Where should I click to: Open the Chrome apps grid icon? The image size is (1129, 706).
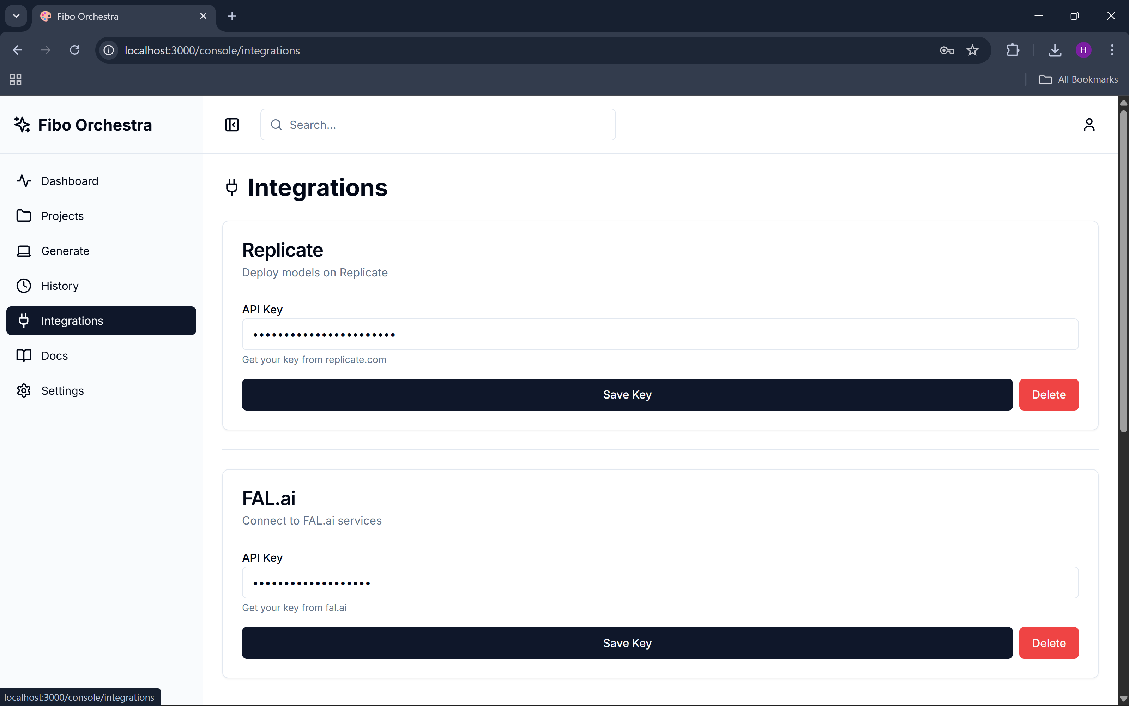coord(16,79)
